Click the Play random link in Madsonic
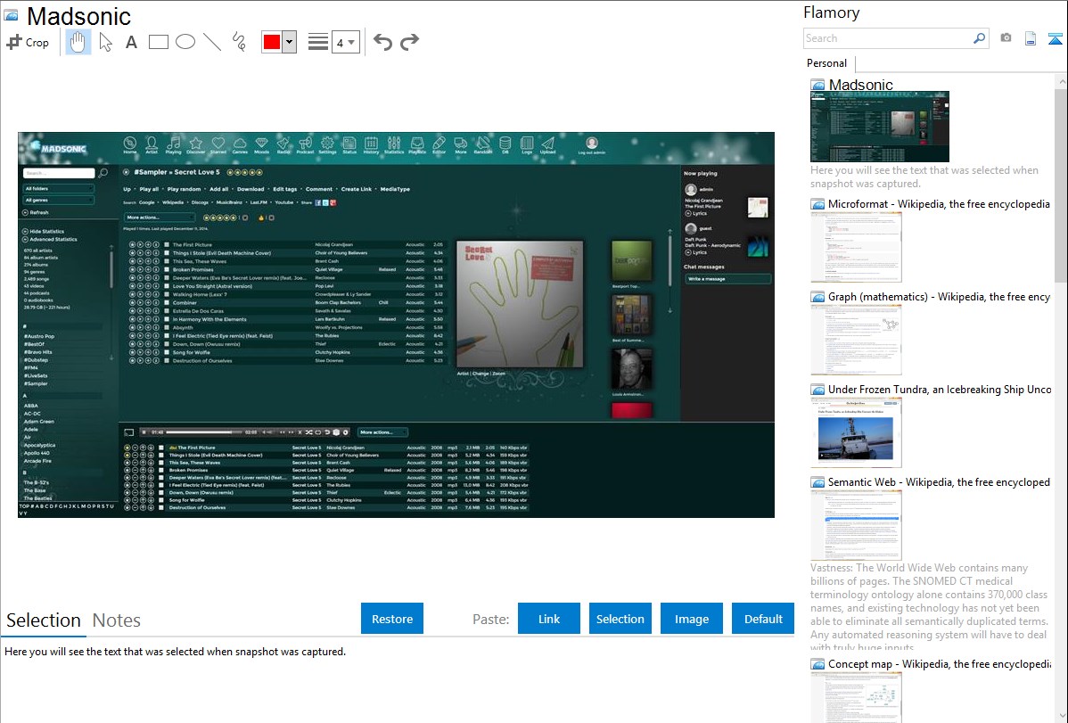Image resolution: width=1068 pixels, height=723 pixels. click(184, 189)
